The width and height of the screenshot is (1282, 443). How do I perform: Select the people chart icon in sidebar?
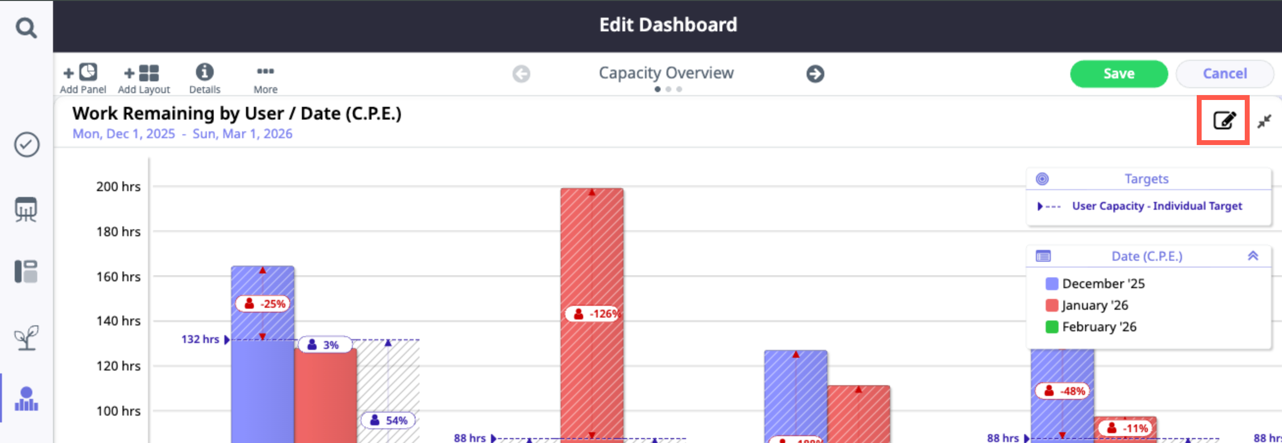26,399
